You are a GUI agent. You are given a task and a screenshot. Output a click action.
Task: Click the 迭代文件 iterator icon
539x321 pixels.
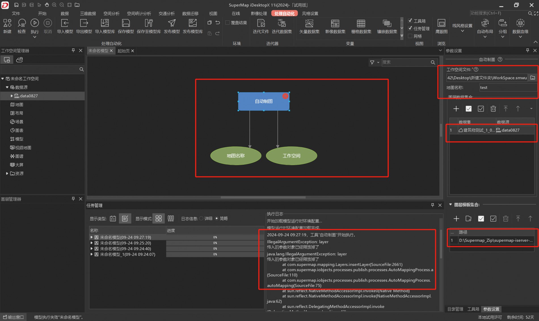point(261,23)
